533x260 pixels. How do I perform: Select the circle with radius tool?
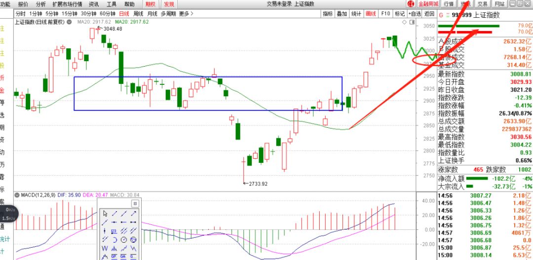click(124, 240)
